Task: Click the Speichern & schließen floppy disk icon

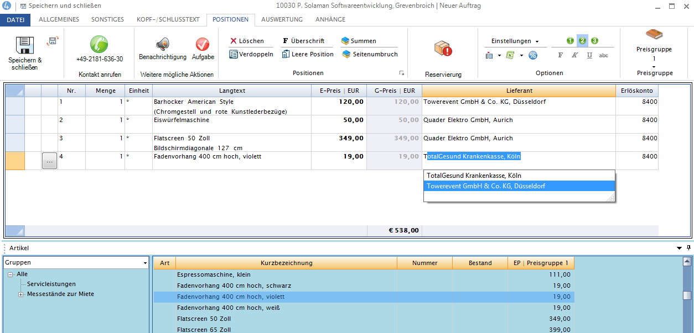Action: click(25, 45)
